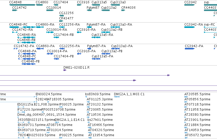
Task: Click the Cyp313a2 gene label
Action: (x=109, y=7)
